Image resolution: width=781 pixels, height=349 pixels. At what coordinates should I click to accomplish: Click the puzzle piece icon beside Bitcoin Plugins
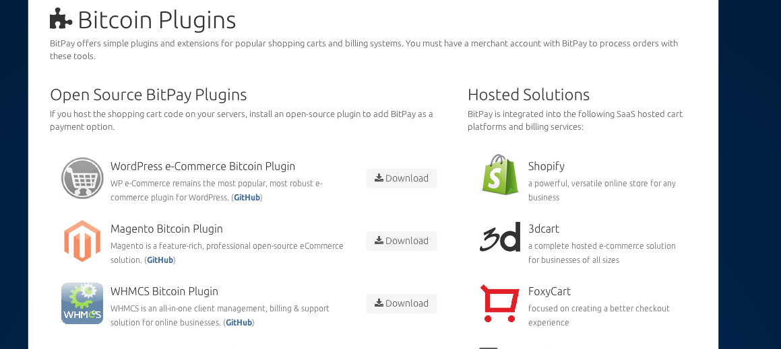(x=61, y=19)
